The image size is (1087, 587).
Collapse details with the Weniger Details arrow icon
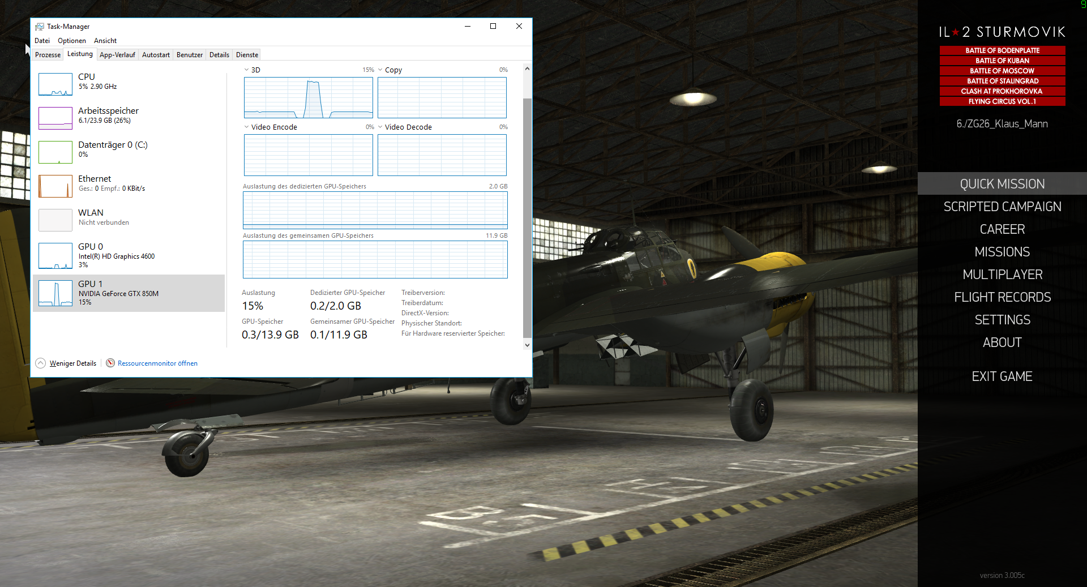(x=41, y=363)
